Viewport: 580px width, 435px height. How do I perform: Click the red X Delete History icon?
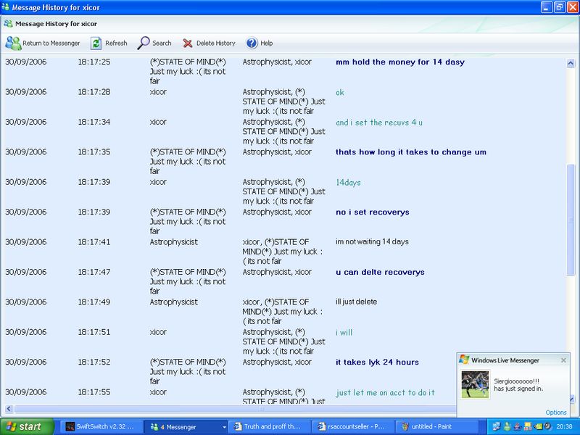click(188, 43)
